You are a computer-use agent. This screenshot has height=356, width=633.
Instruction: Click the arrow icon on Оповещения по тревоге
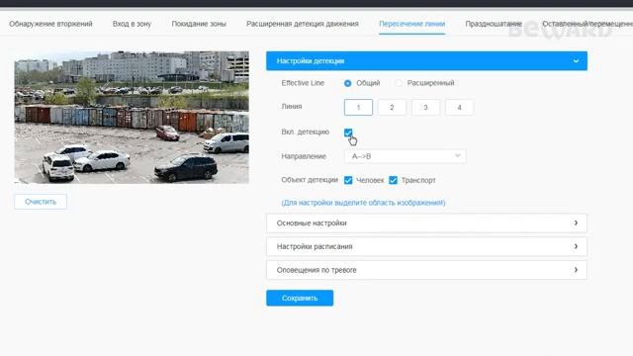tap(576, 270)
